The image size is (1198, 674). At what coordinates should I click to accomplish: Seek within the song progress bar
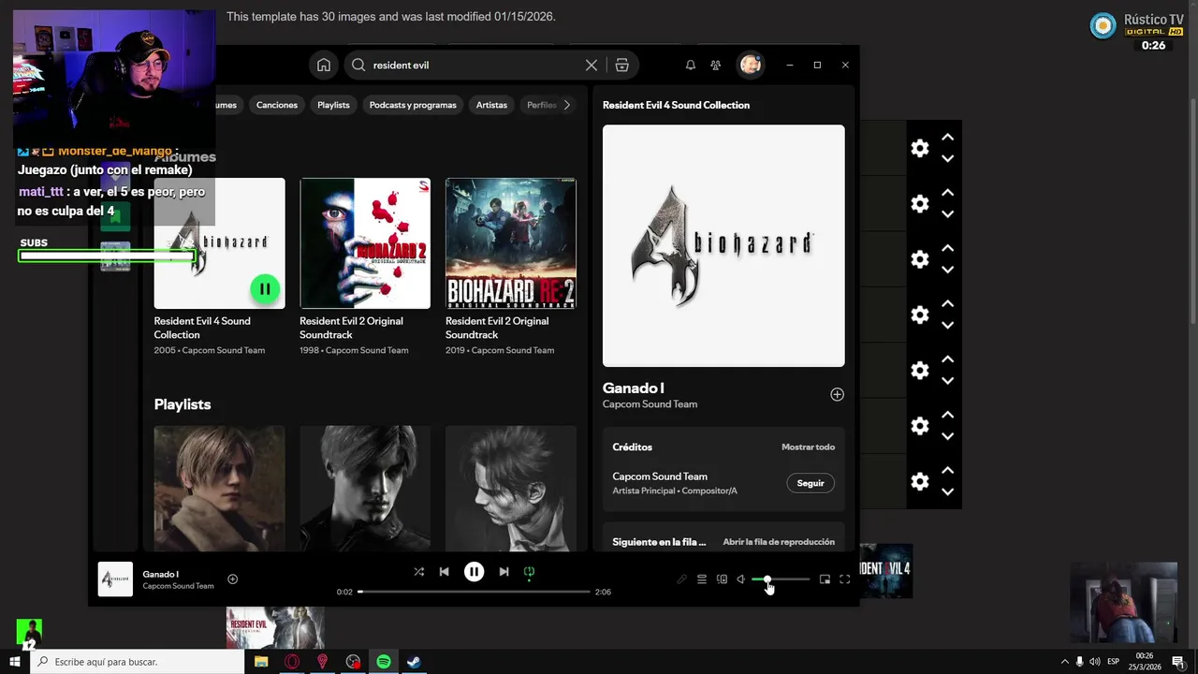click(x=474, y=592)
